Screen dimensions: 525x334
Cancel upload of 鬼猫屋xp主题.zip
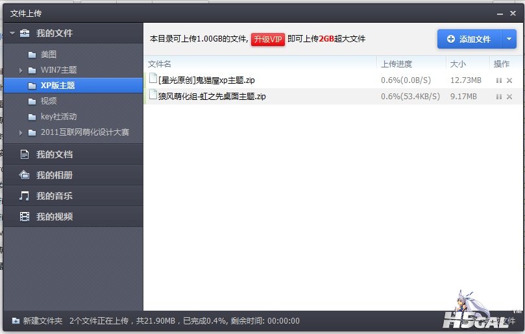[509, 80]
